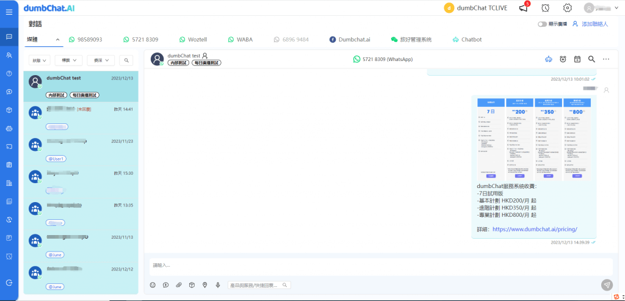Open the broadcast cast sidebar icon
The image size is (625, 301).
pos(9,147)
